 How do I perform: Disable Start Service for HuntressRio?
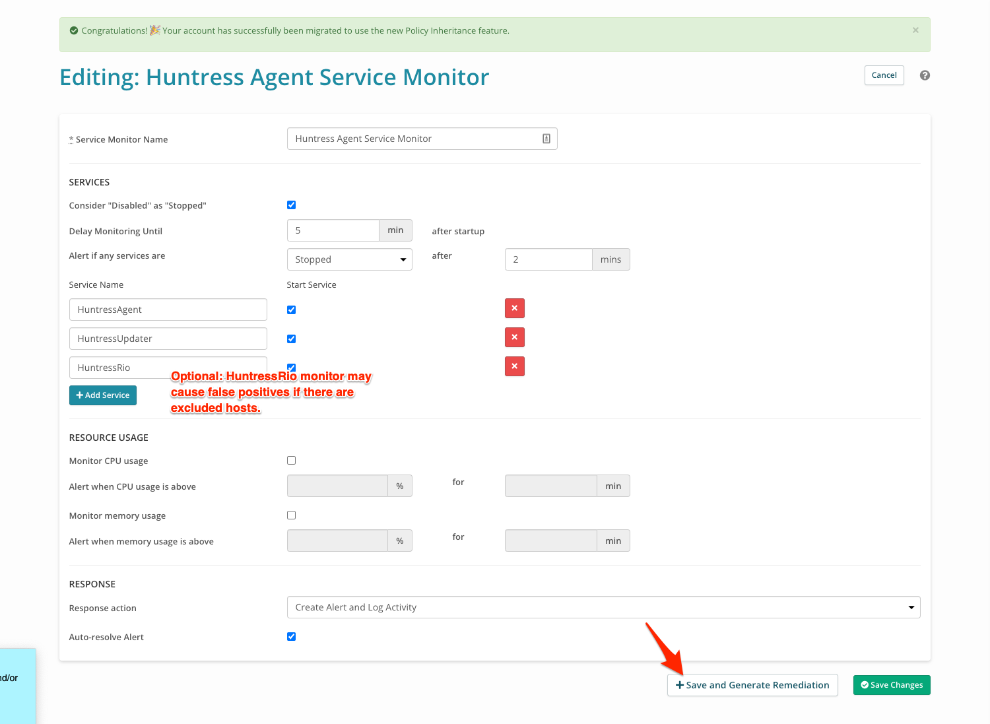[291, 368]
